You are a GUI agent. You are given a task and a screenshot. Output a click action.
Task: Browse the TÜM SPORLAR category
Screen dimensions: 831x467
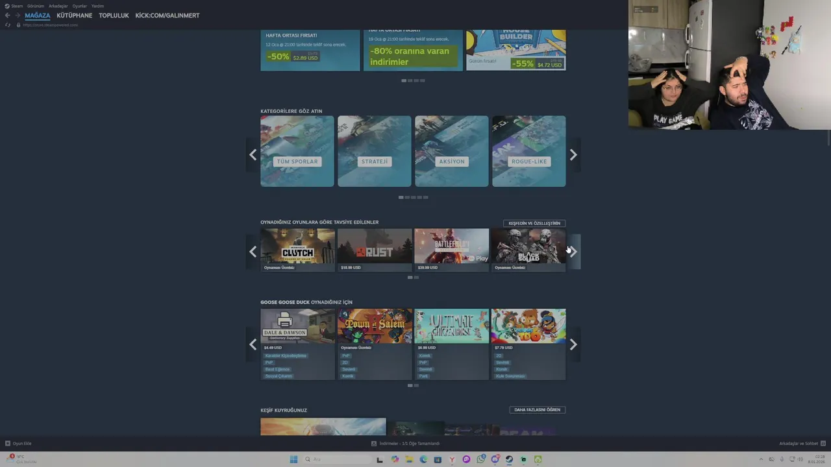pyautogui.click(x=297, y=151)
